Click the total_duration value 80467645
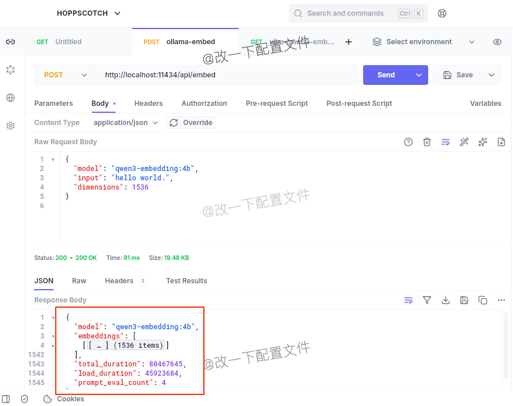Viewport: 513px width, 406px height. coord(166,364)
